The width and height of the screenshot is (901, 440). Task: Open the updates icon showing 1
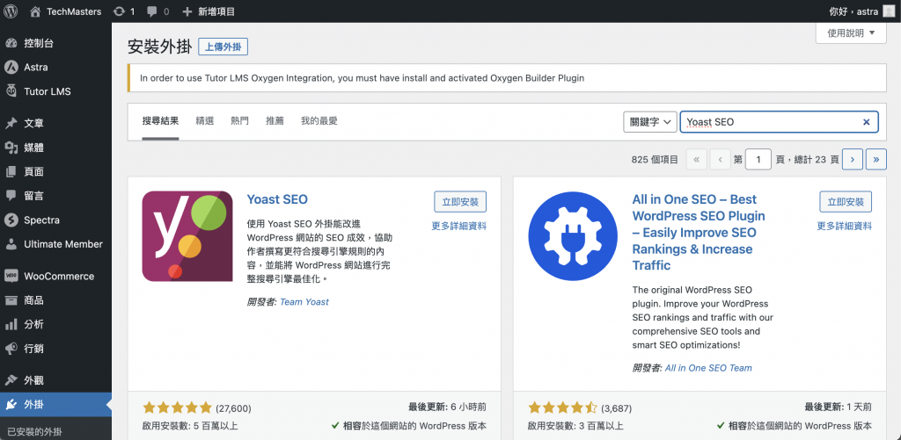(x=120, y=11)
